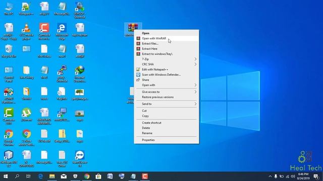This screenshot has width=323, height=181.
Task: Choose Extract files... from context menu
Action: tap(167, 44)
